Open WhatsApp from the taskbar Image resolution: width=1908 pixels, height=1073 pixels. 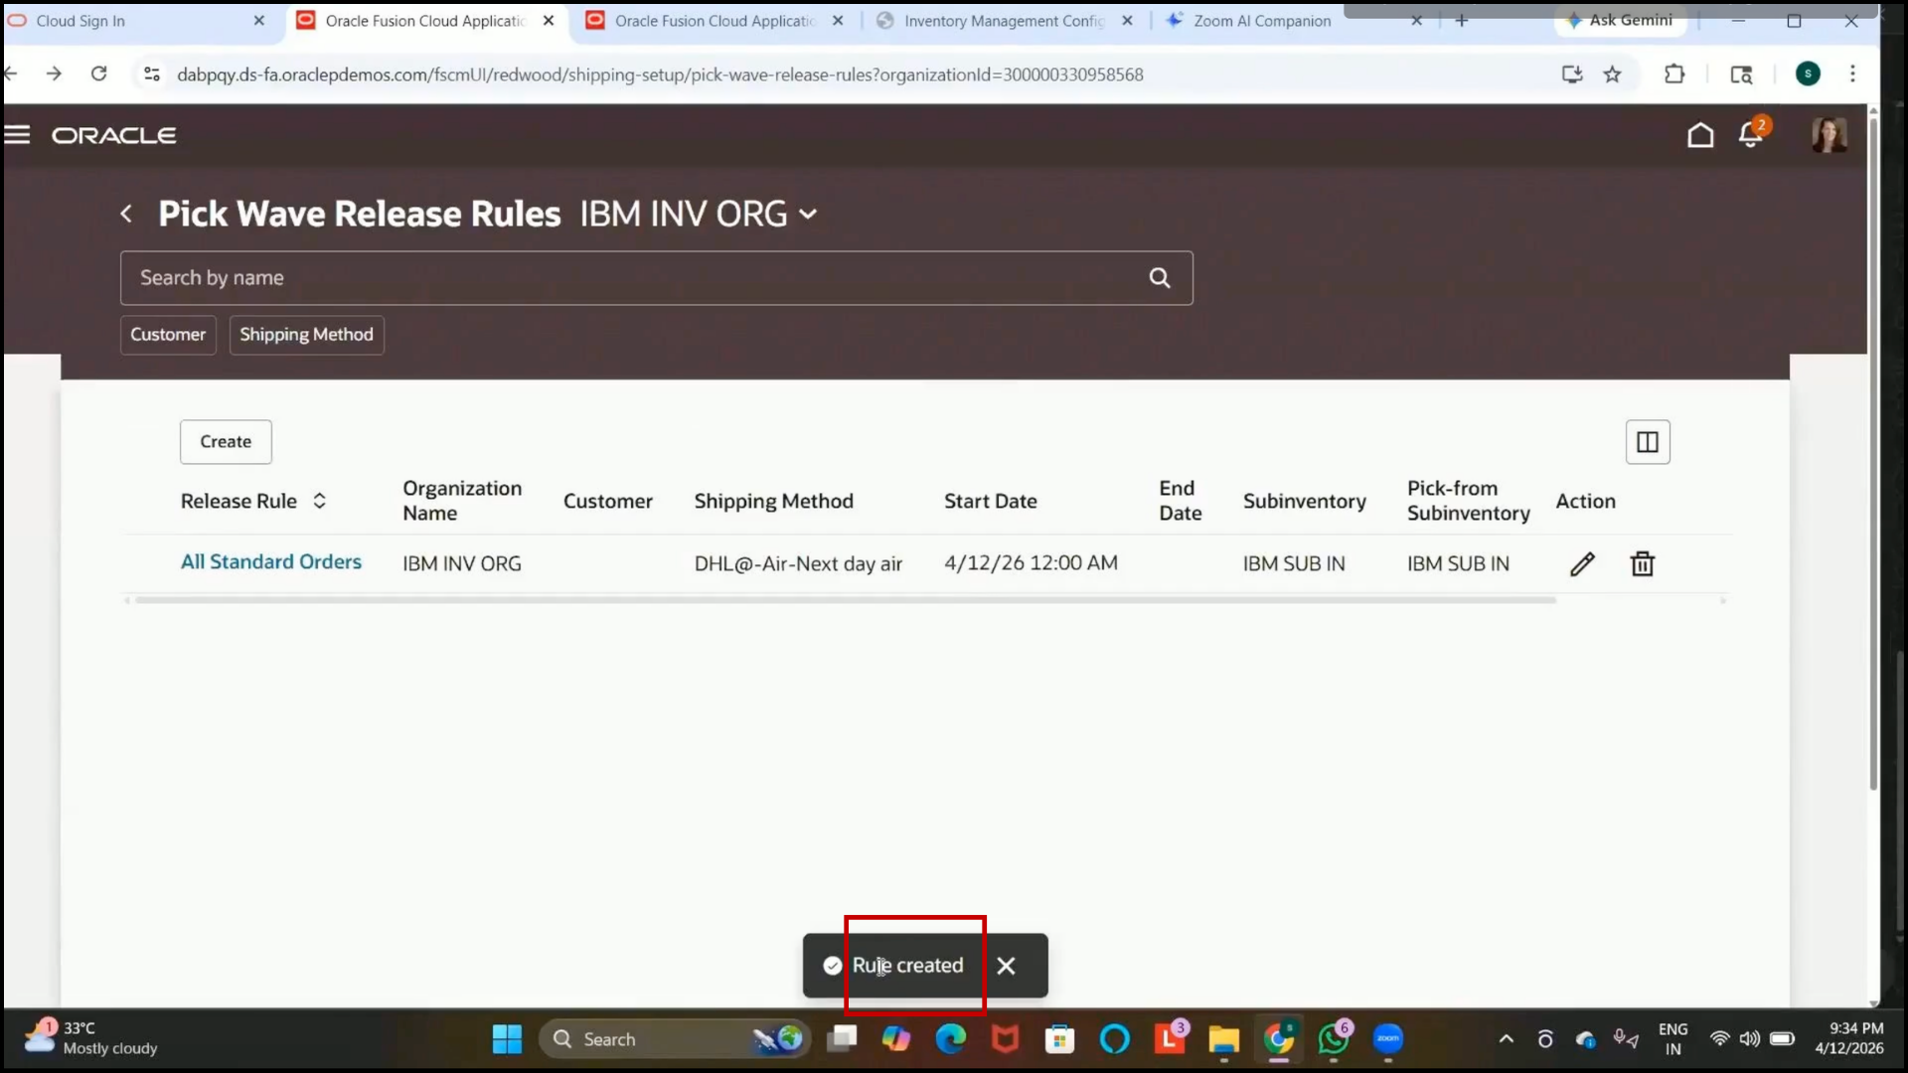click(1334, 1039)
